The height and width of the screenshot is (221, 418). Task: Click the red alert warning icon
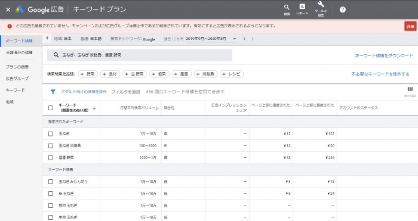coord(10,26)
